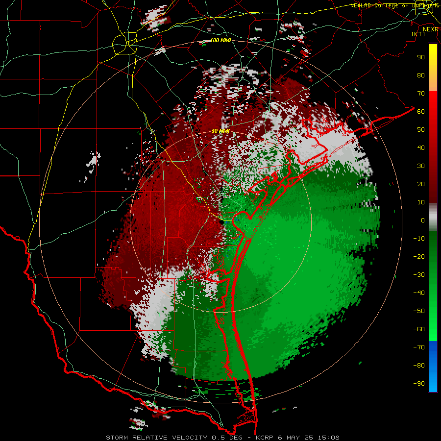This screenshot has height=441, width=441.
Task: Click the yellow top segment of the color bar
Action: pyautogui.click(x=433, y=68)
